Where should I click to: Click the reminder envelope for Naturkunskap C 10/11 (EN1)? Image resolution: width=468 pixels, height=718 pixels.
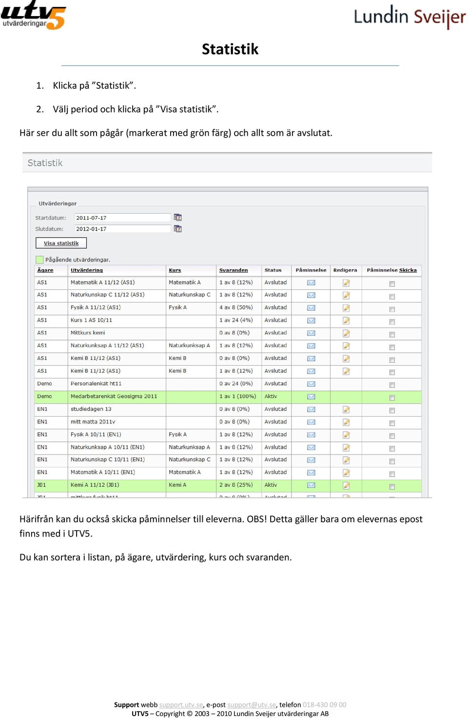coord(311,460)
